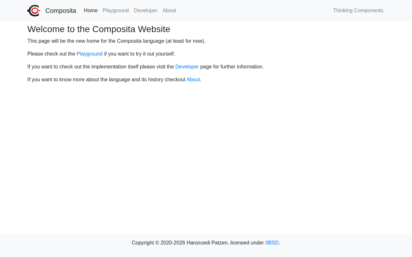This screenshot has width=412, height=257.
Task: Click the Welcome to the Composita Website heading
Action: tap(99, 29)
